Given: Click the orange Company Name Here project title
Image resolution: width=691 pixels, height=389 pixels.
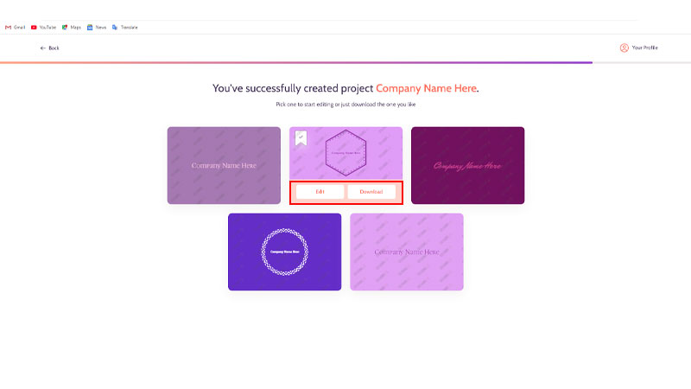Looking at the screenshot, I should tap(426, 88).
